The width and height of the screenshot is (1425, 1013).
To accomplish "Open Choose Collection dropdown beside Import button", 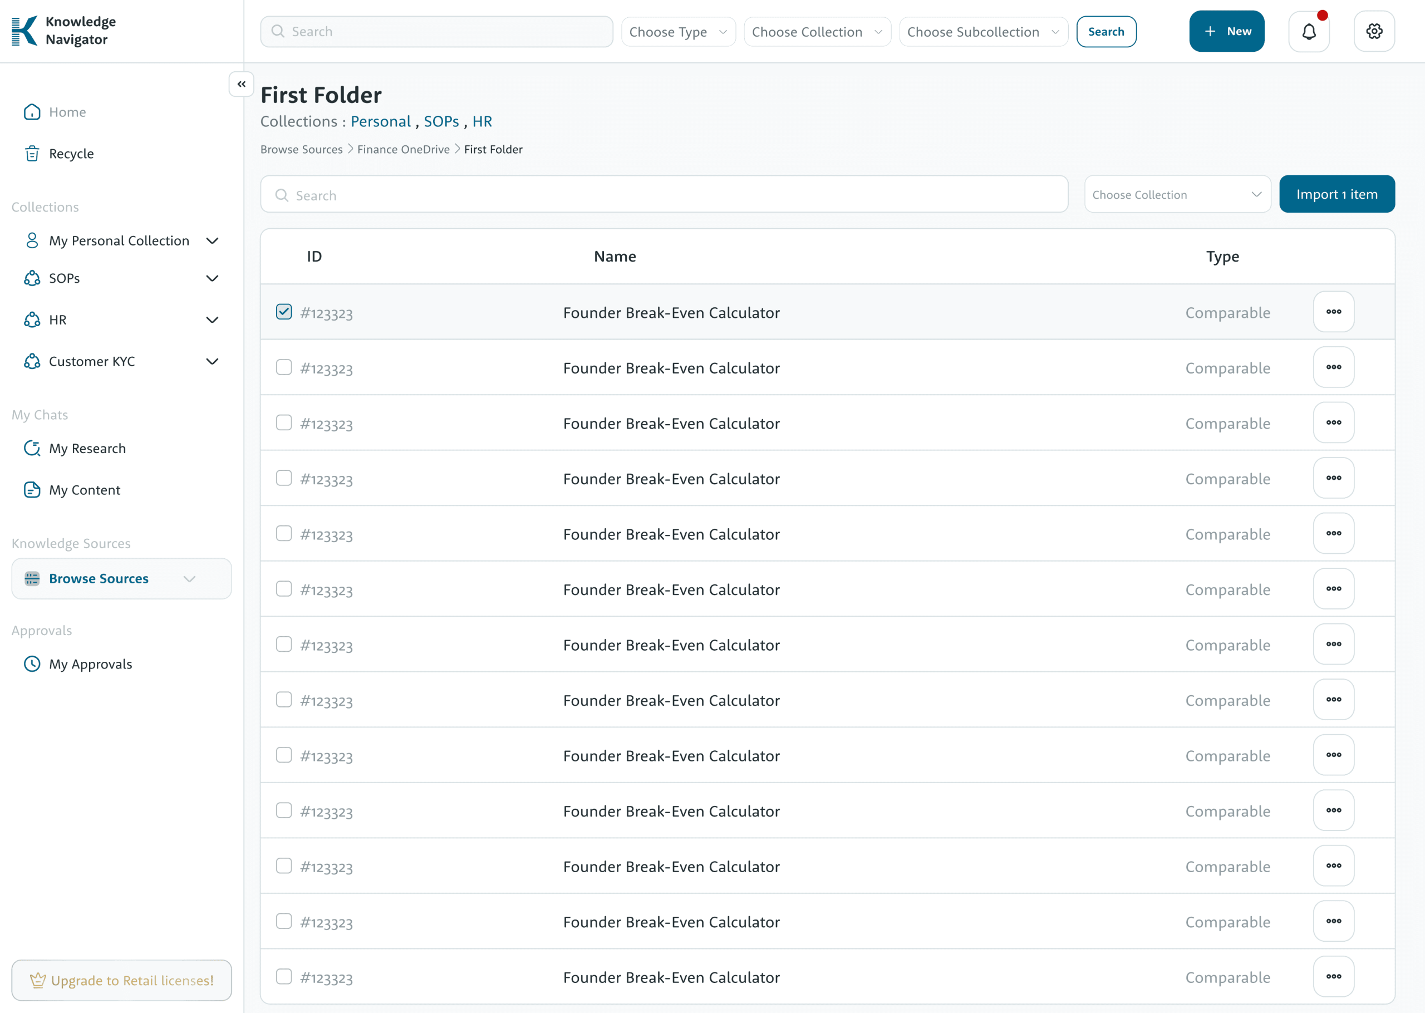I will (x=1177, y=195).
